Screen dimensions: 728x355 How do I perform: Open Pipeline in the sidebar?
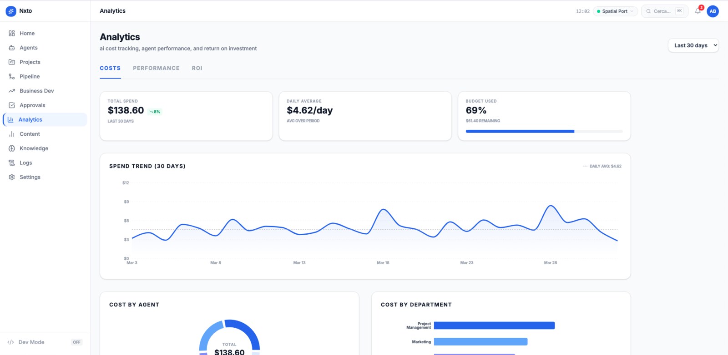[45, 76]
